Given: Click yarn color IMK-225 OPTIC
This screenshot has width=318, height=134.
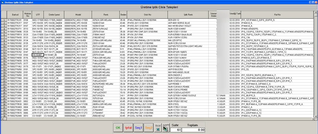Looking at the screenshot, I should [188, 40].
